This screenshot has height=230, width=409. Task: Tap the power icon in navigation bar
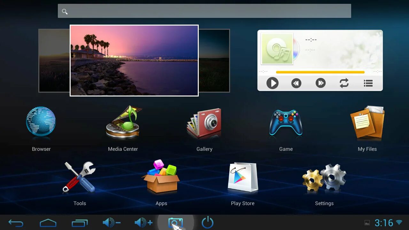(x=208, y=222)
